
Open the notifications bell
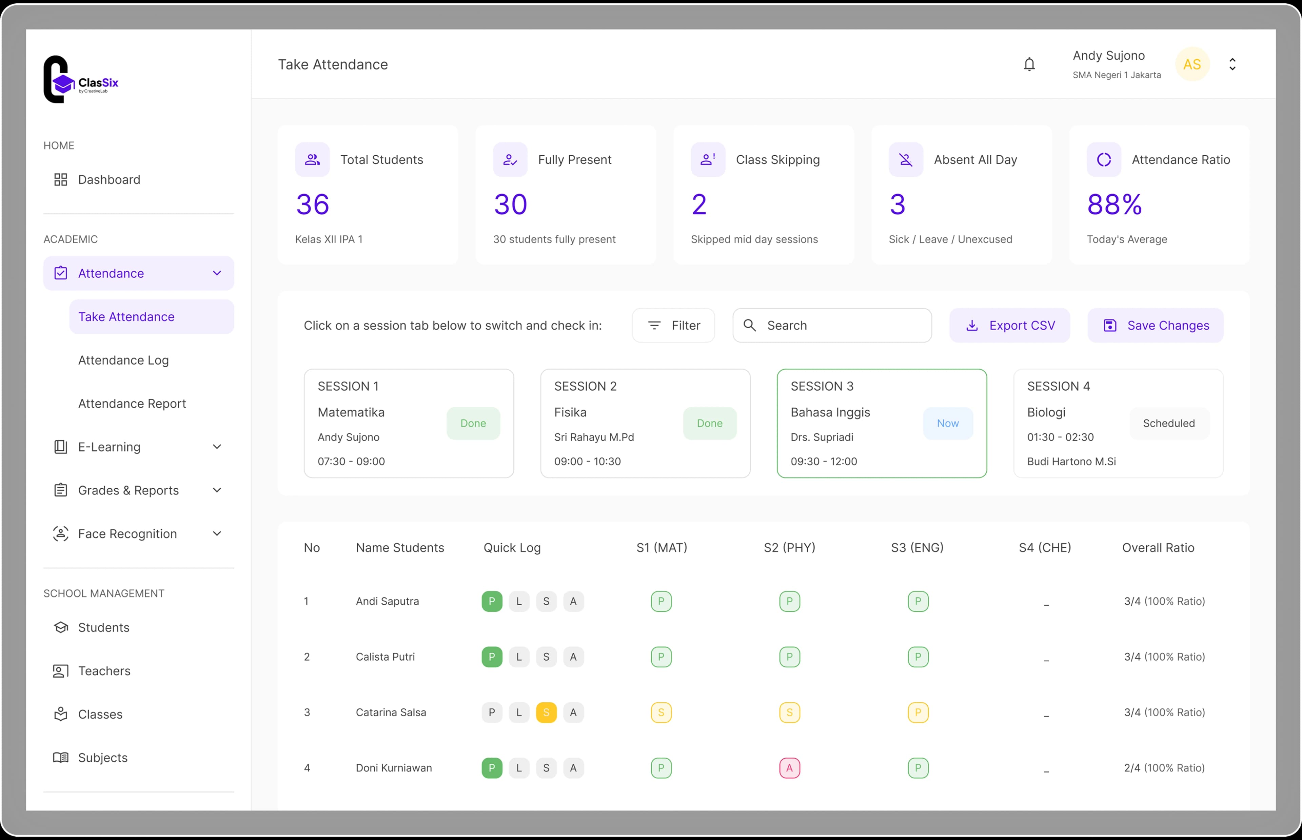point(1029,64)
